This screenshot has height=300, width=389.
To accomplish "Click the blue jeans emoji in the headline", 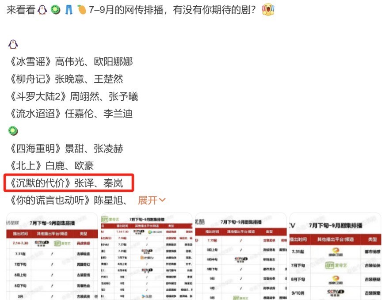I will [x=69, y=10].
